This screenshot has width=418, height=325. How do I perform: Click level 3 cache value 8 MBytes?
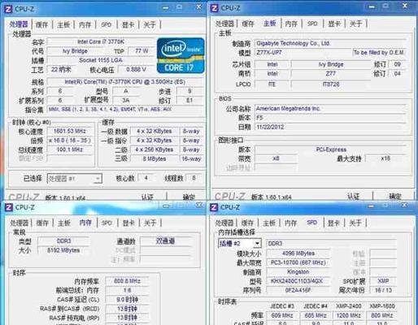pos(155,158)
